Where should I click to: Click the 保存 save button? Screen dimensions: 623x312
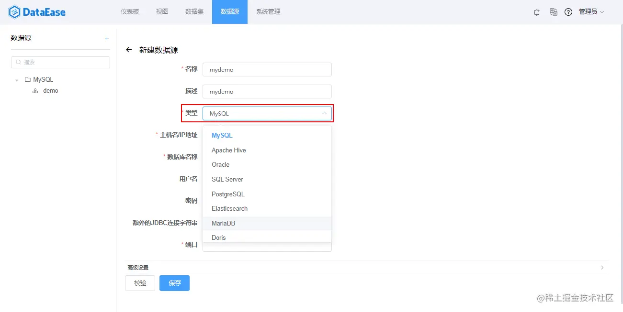[174, 283]
